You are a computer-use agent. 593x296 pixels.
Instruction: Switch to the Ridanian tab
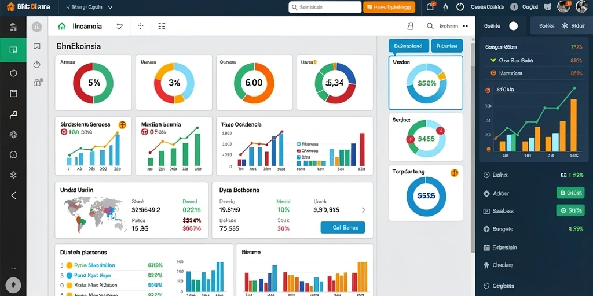447,46
